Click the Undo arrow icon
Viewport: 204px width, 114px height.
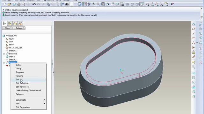point(34,4)
